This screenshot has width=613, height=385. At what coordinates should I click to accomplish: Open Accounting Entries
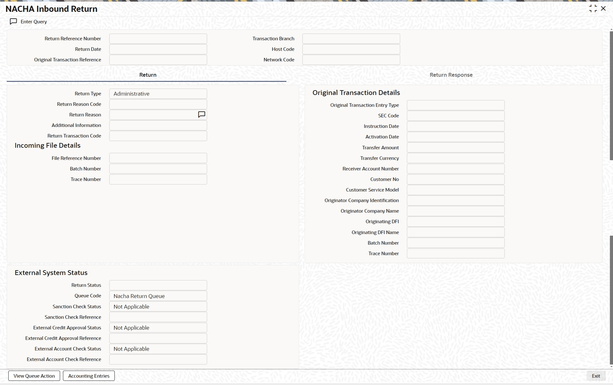[89, 376]
